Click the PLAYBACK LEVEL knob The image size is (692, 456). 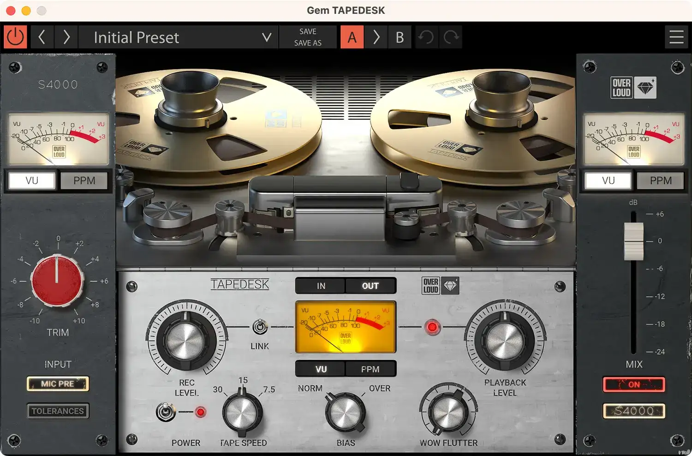click(x=505, y=341)
